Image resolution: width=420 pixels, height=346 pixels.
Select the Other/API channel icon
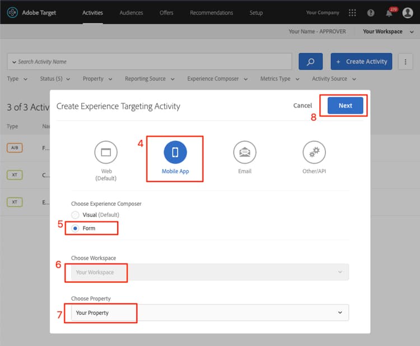point(314,152)
